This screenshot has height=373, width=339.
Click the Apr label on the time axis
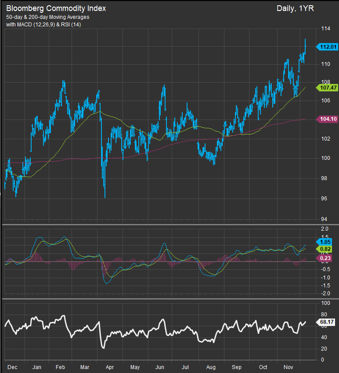[x=110, y=366]
